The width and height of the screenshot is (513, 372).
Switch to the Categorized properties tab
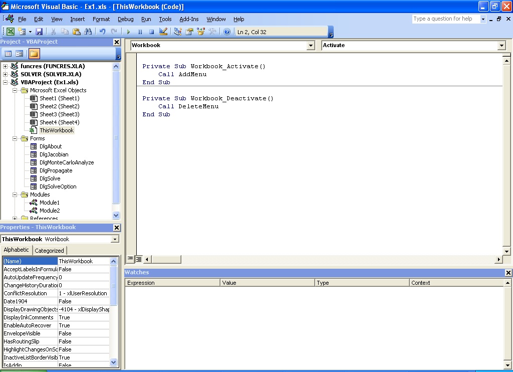pos(49,251)
